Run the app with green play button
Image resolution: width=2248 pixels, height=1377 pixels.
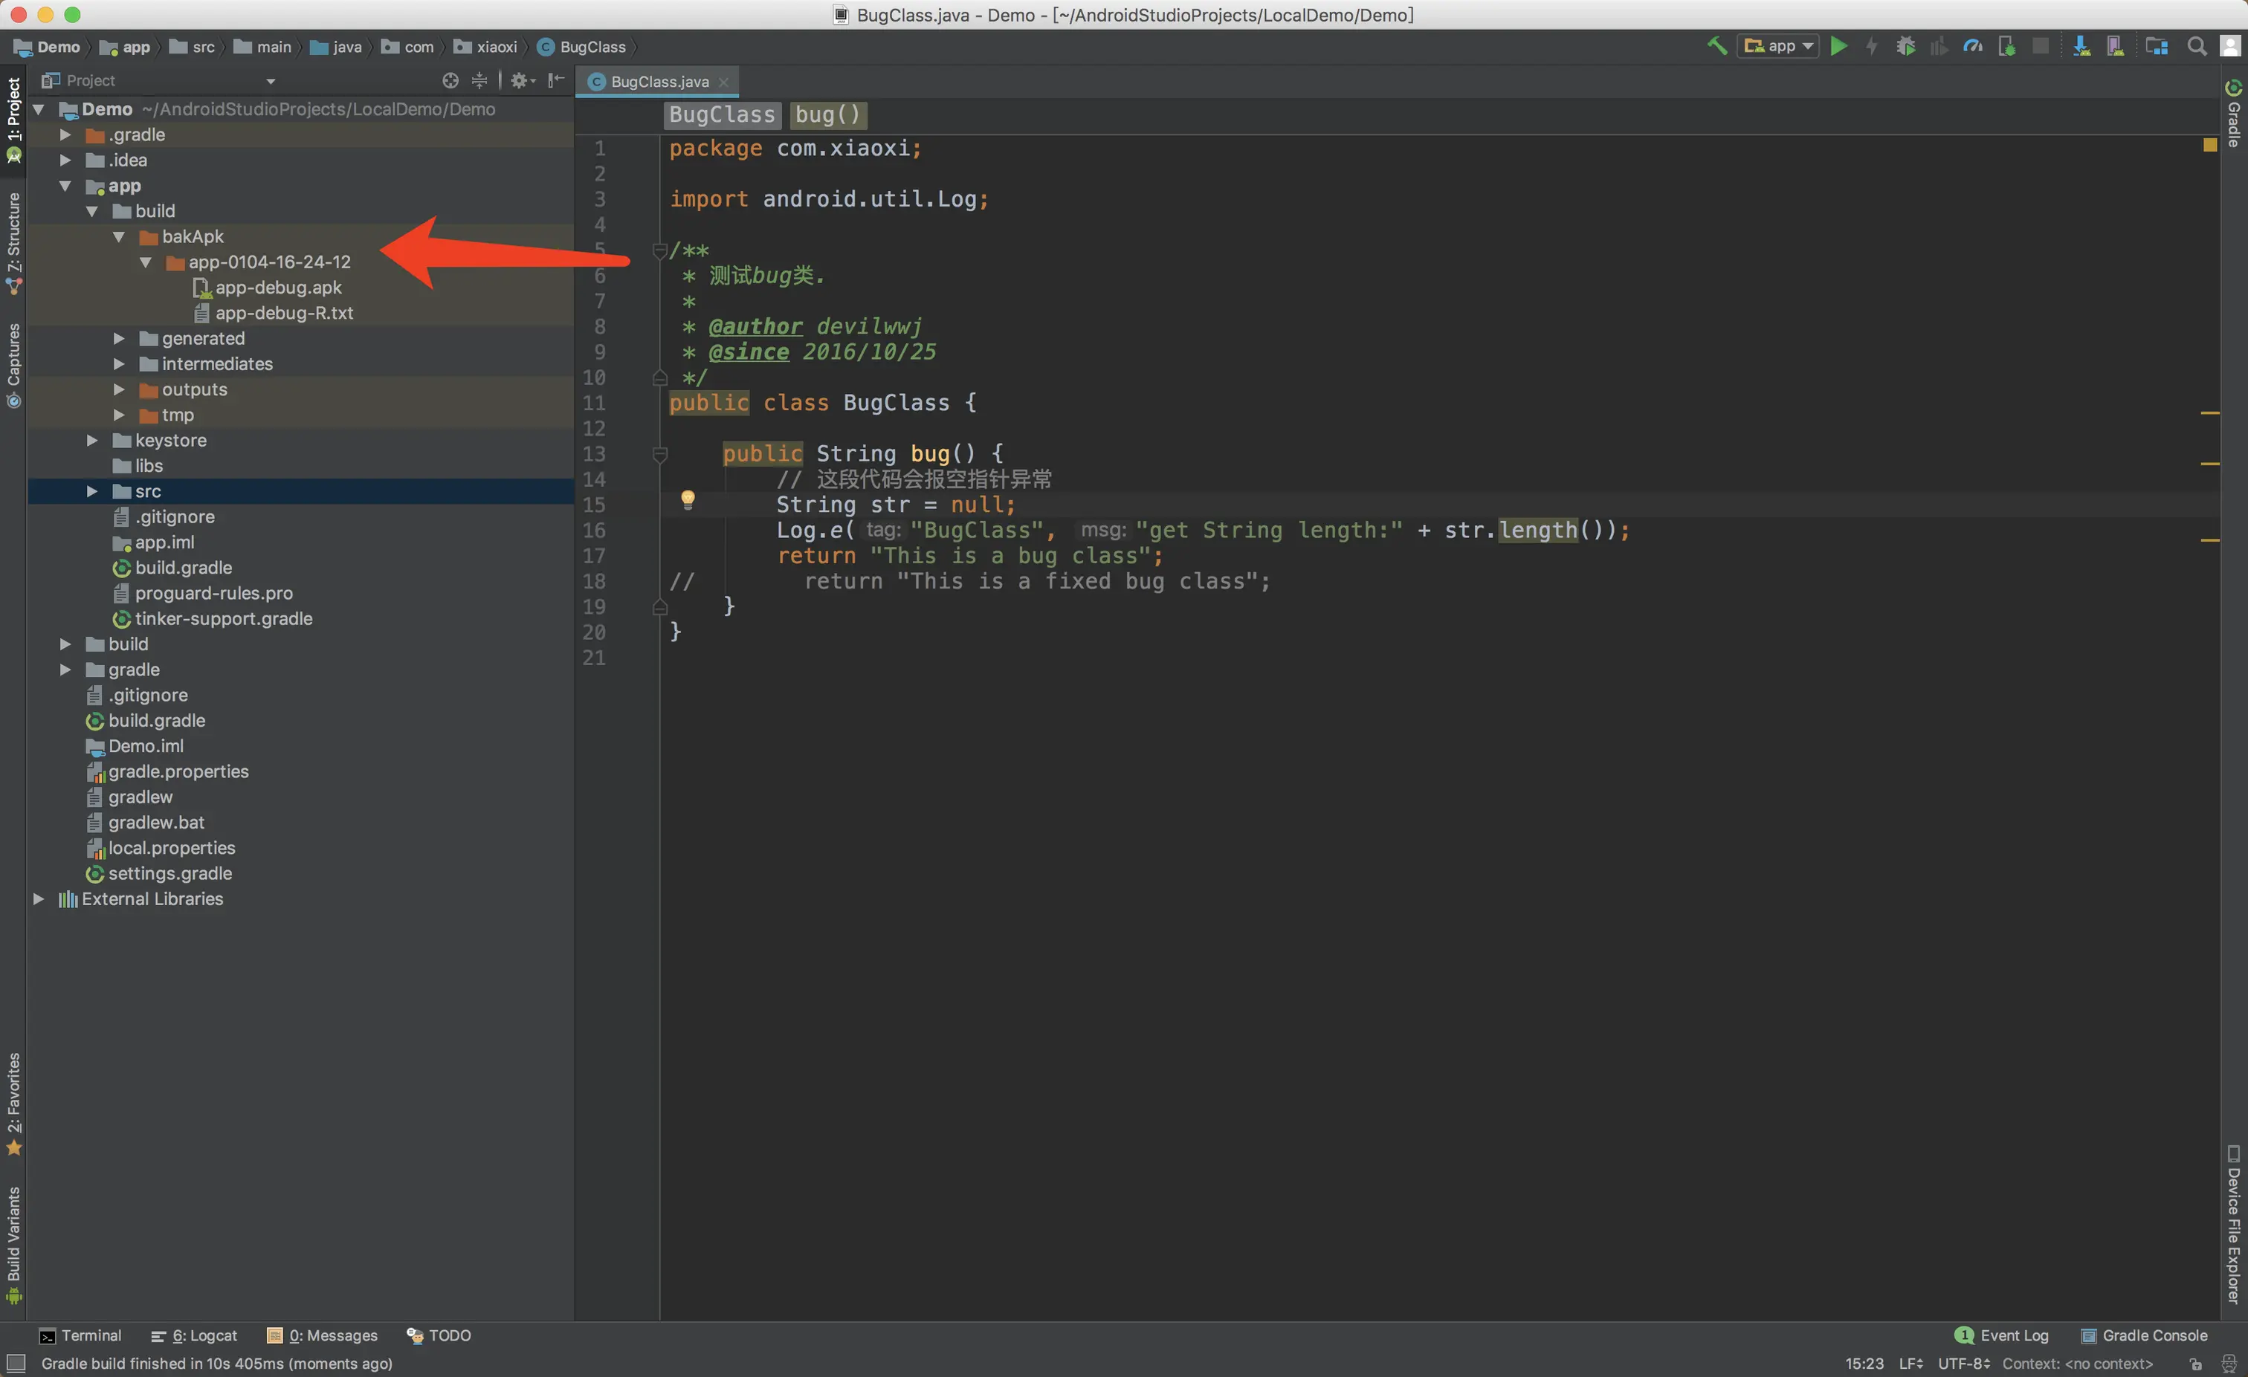point(1839,45)
